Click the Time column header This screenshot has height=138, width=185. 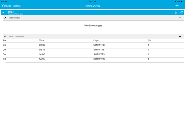[x=42, y=40]
